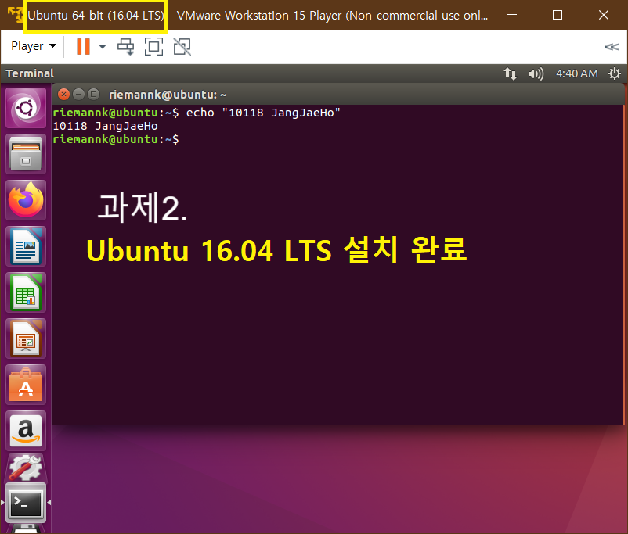Minimize the VMware Player window
Image resolution: width=628 pixels, height=534 pixels.
click(x=512, y=15)
